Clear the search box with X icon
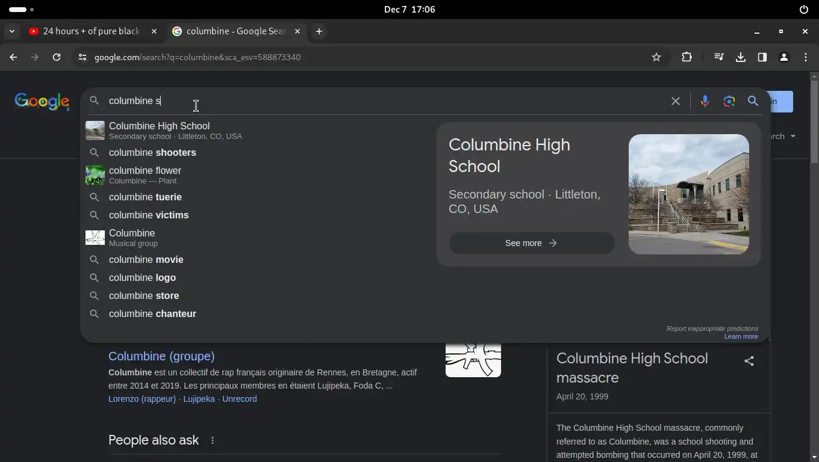 tap(676, 101)
